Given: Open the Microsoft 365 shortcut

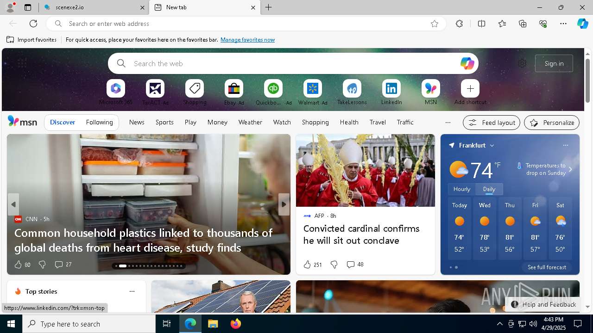Looking at the screenshot, I should (x=116, y=88).
